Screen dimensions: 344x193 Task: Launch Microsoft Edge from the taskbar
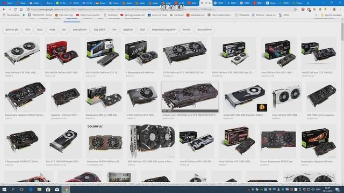[31, 189]
